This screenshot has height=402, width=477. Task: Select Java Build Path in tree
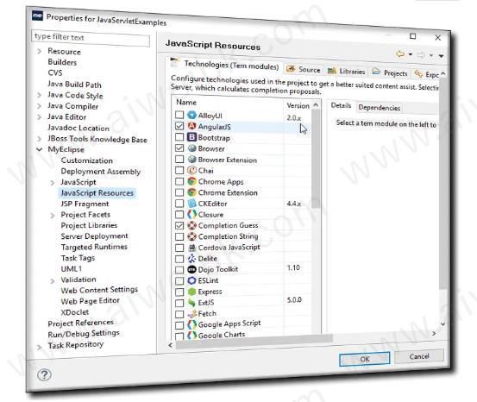[x=74, y=85]
